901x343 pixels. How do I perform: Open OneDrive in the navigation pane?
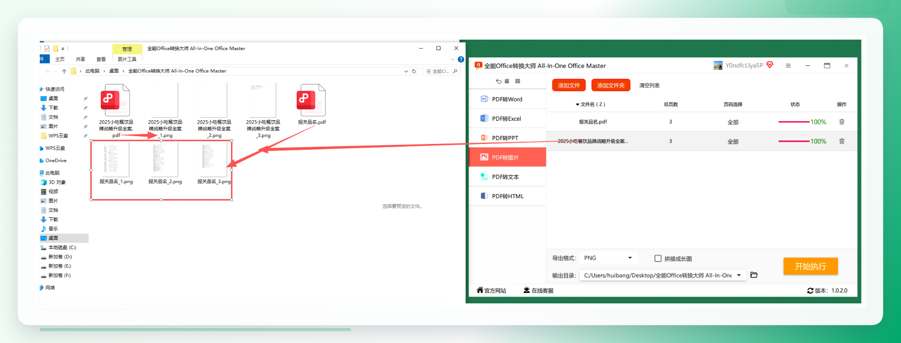pos(56,160)
